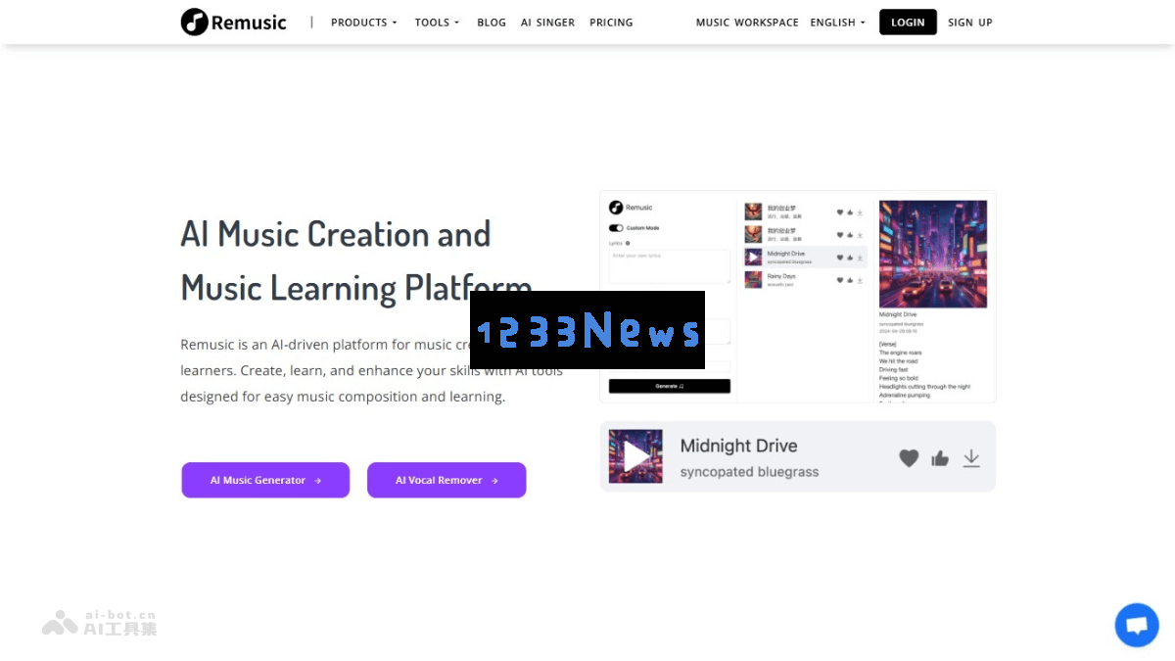
Task: Open the English language dropdown
Action: tap(838, 23)
